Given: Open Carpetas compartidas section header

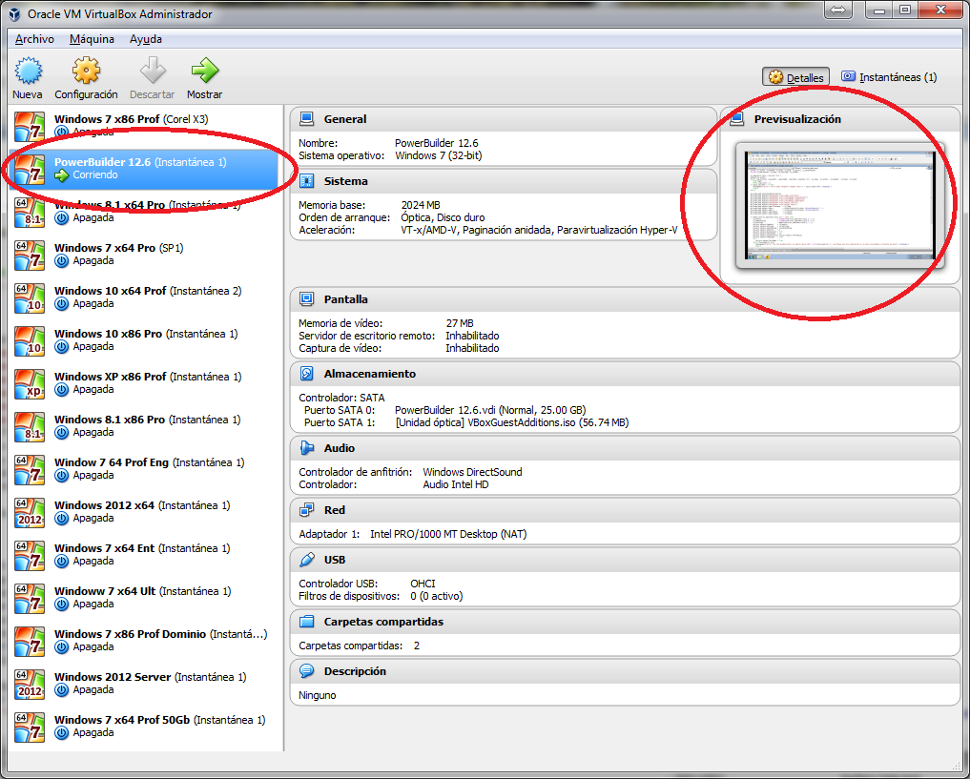Looking at the screenshot, I should pyautogui.click(x=383, y=622).
